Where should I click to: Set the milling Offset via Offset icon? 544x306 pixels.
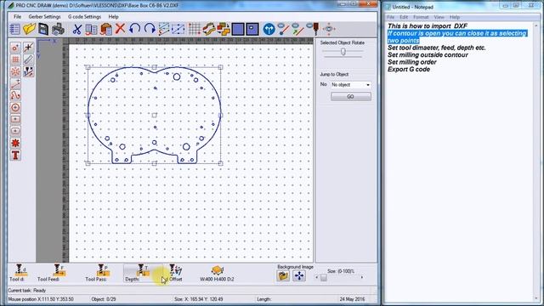[x=176, y=270]
